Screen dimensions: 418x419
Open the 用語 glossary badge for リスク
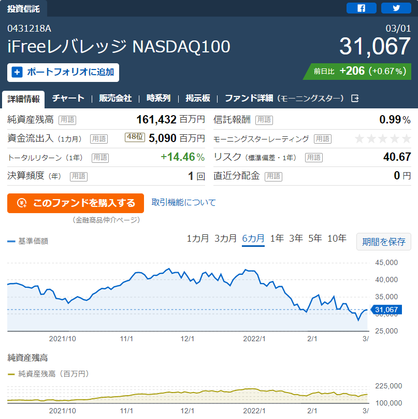pyautogui.click(x=314, y=158)
